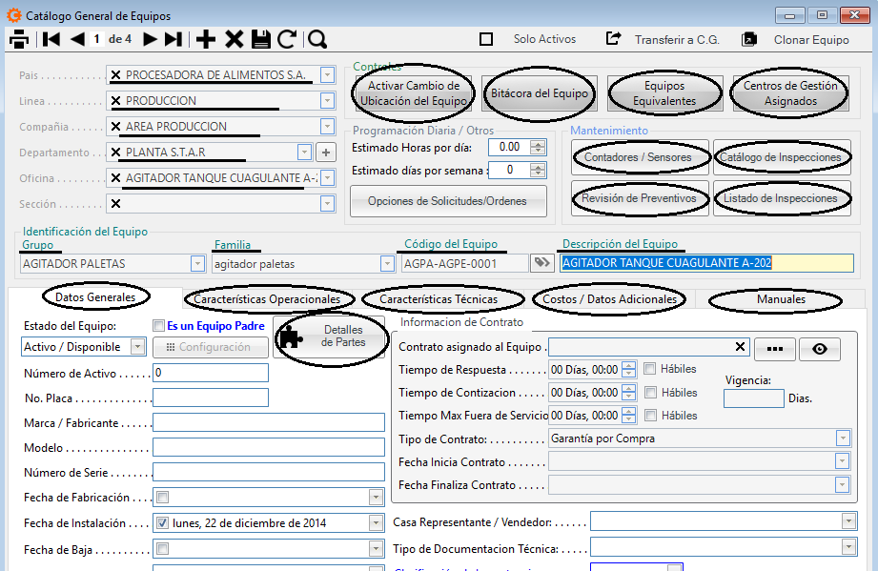This screenshot has height=571, width=878.
Task: Switch to Características Técnicas tab
Action: [439, 299]
